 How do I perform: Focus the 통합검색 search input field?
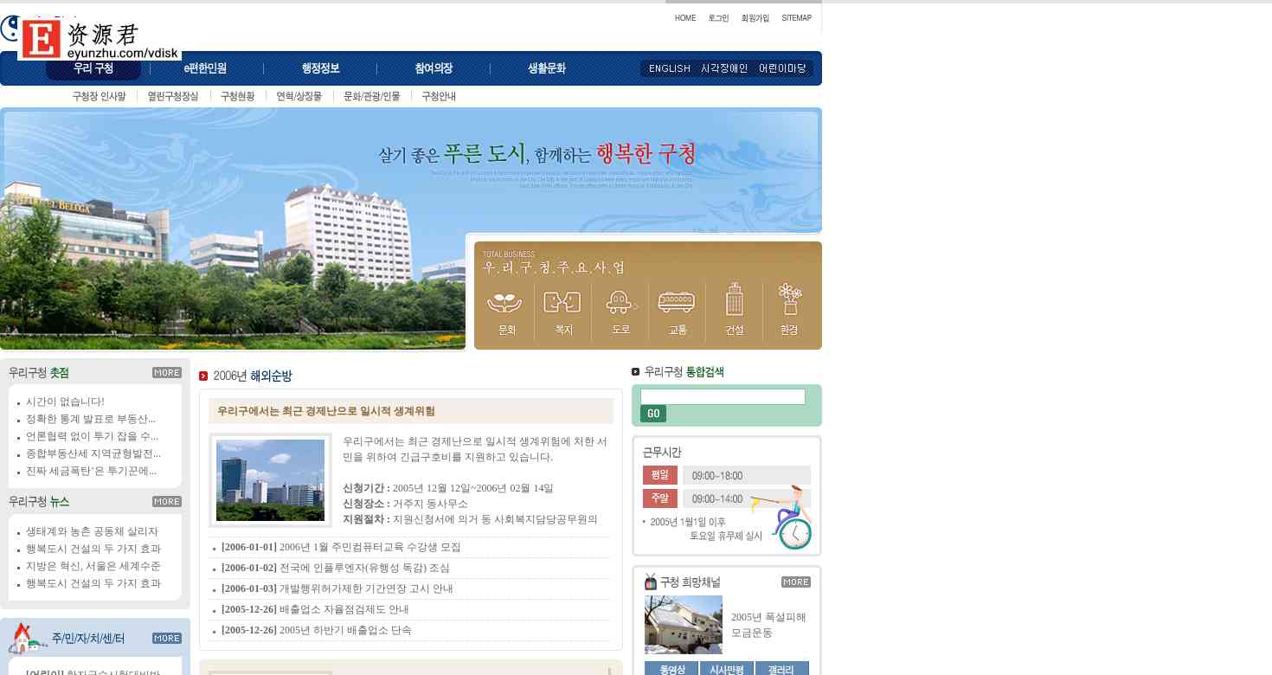click(x=723, y=396)
